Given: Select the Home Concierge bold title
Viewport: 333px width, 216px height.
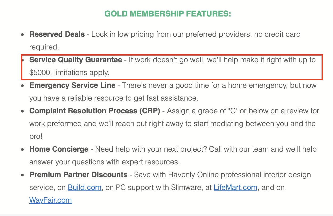Looking at the screenshot, I should 59,149.
